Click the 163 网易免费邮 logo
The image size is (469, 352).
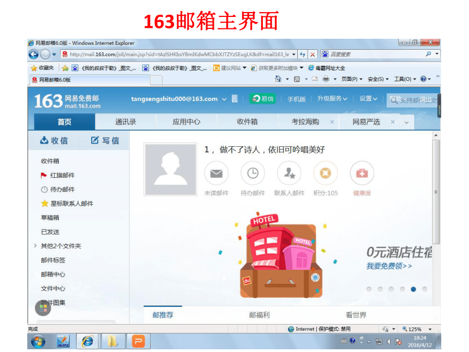(x=67, y=101)
